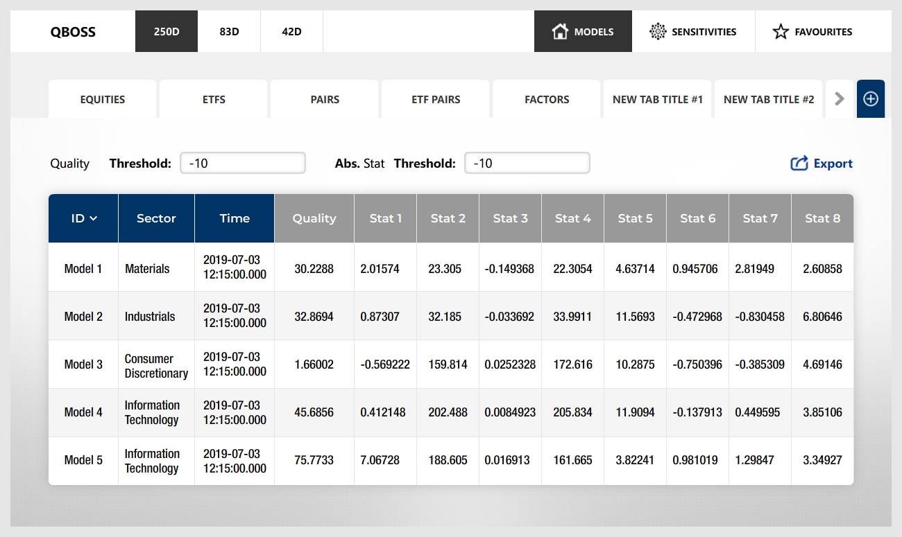Switch to the Factors tab

coord(547,99)
